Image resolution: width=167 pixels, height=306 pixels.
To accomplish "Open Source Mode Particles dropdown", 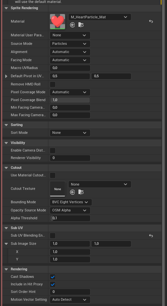I will (x=70, y=44).
